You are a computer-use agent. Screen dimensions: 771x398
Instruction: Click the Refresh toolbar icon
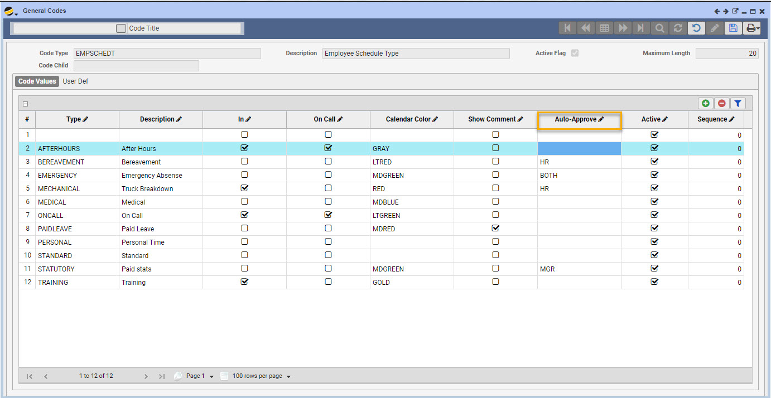[678, 28]
